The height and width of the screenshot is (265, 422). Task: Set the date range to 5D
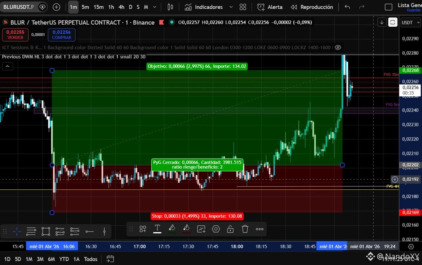(x=18, y=259)
